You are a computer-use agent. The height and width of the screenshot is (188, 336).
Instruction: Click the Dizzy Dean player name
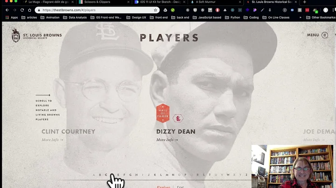pos(176,131)
